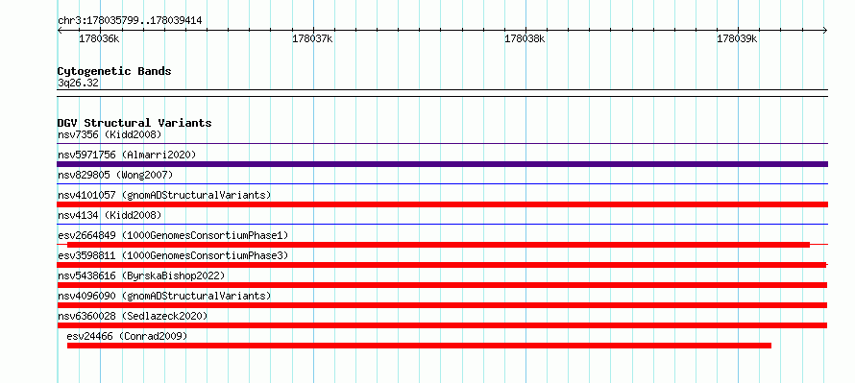Viewport: 855px width, 383px height.
Task: Click the 178037k ruler tick label
Action: 312,38
